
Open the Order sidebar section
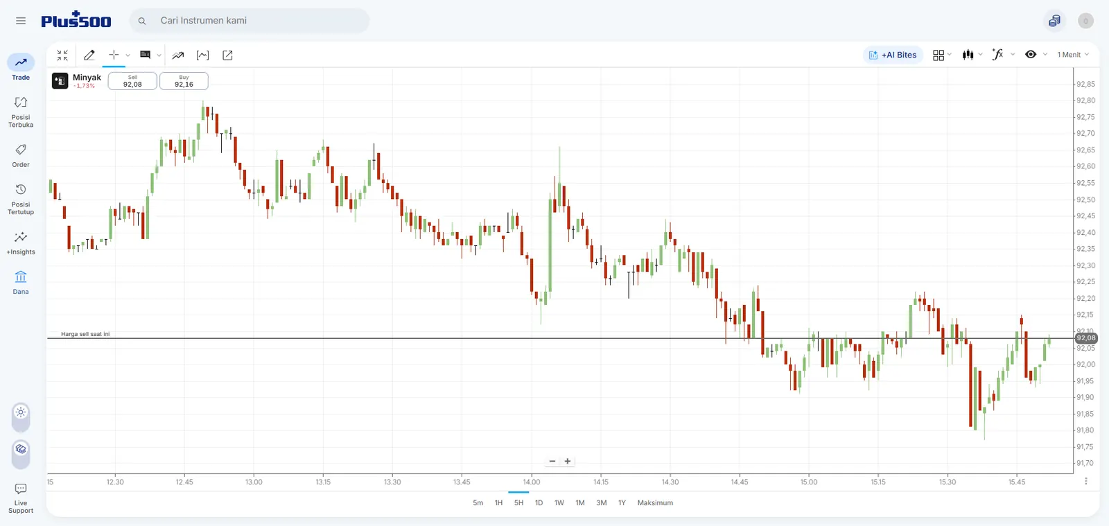21,155
